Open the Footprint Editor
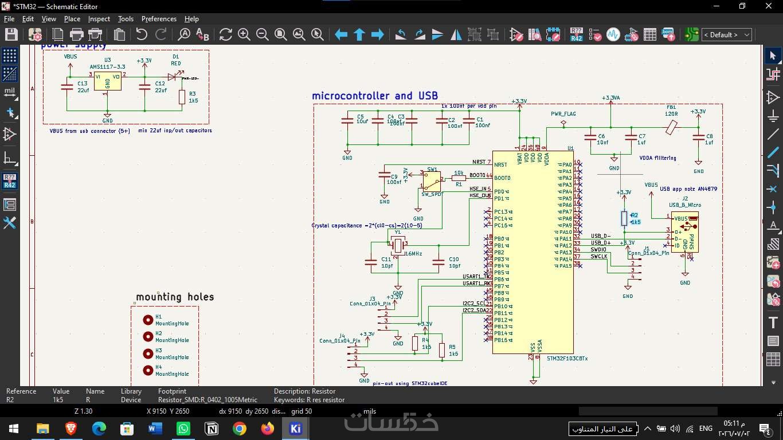Viewport: 783px width, 440px height. tap(553, 34)
